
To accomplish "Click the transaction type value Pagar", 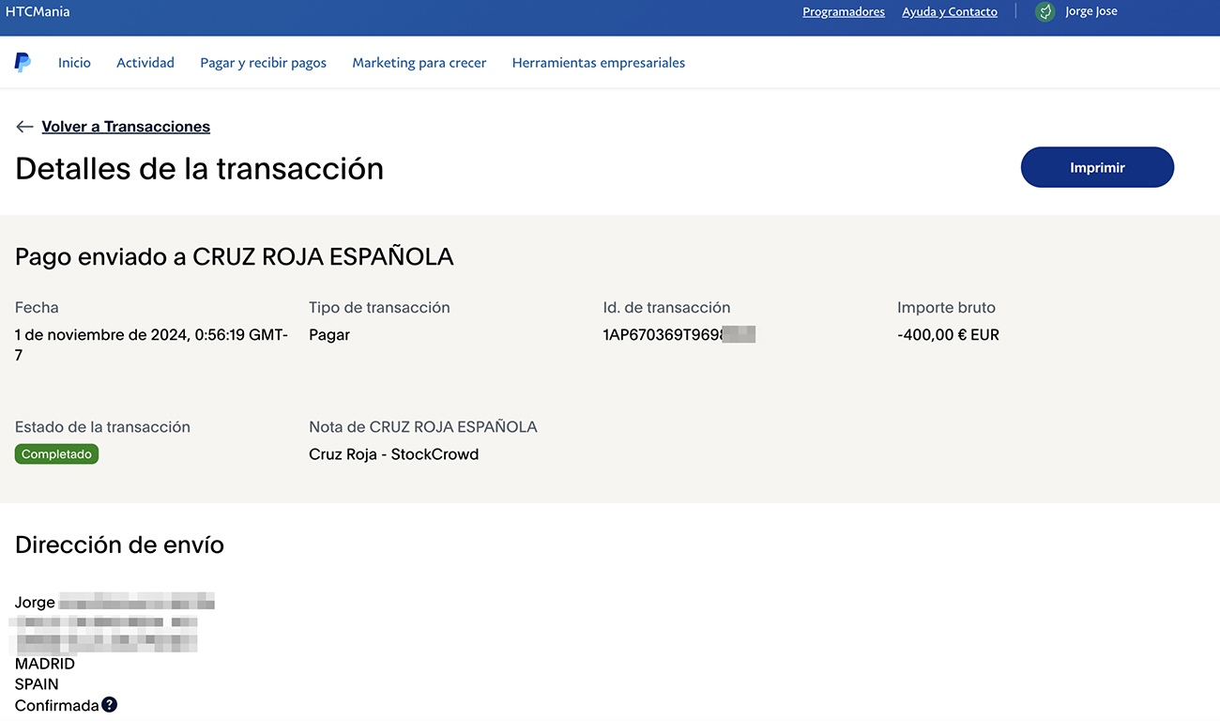I will (329, 335).
